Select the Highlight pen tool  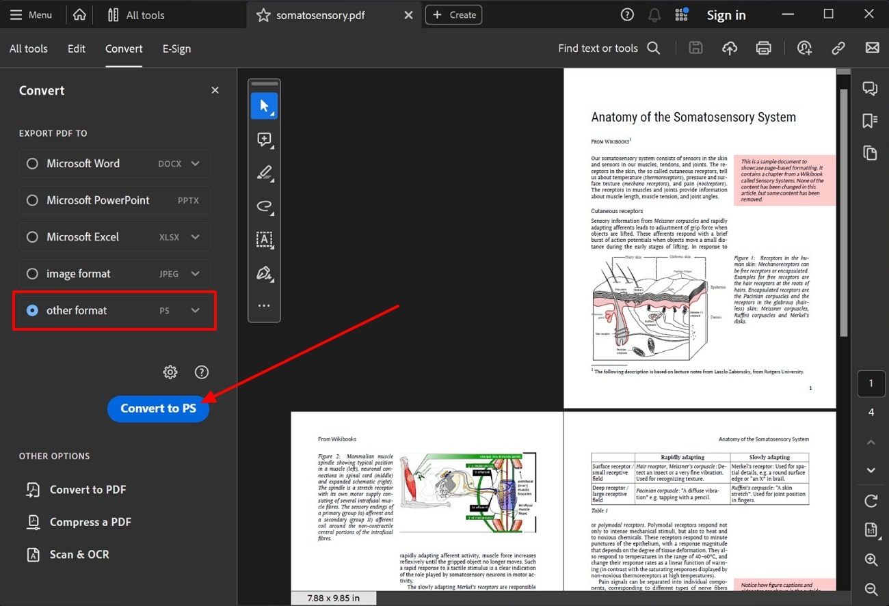264,173
